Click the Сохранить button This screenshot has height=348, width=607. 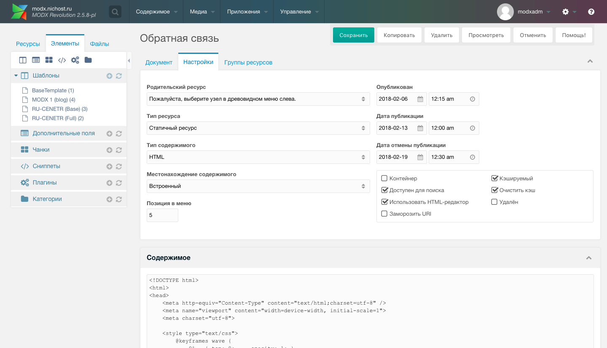pyautogui.click(x=353, y=35)
